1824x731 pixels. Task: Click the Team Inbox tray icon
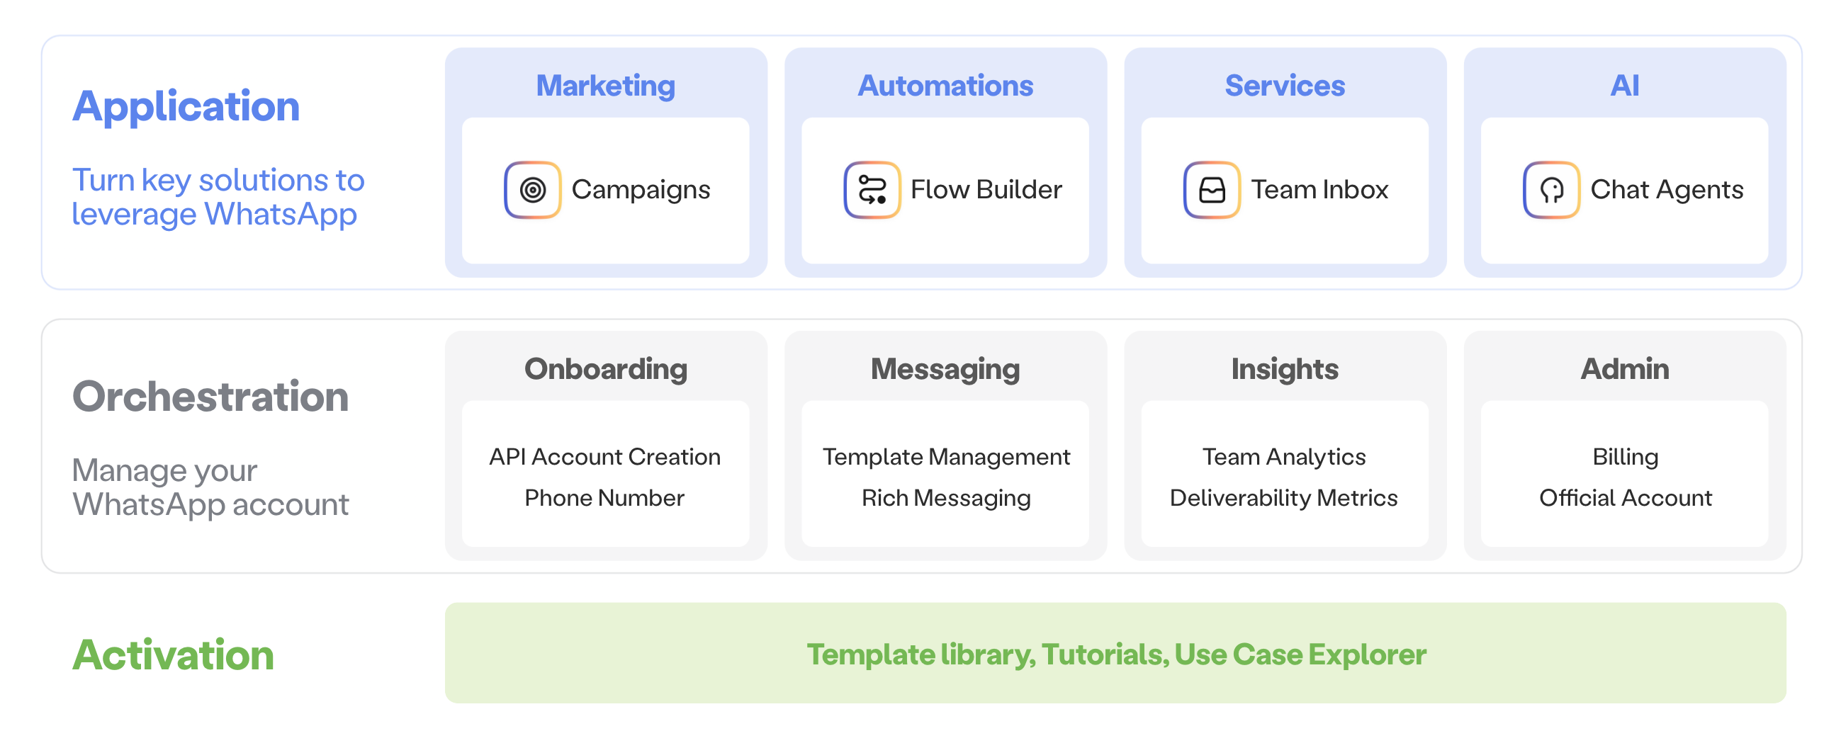tap(1212, 190)
